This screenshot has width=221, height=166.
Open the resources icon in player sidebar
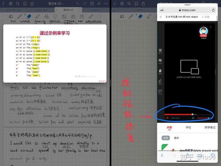pos(160,71)
